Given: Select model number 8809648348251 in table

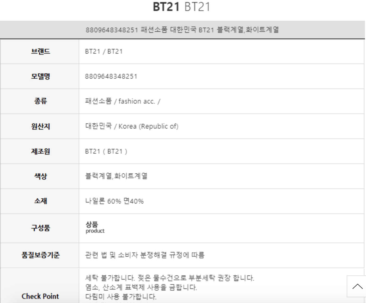Looking at the screenshot, I should coord(111,76).
